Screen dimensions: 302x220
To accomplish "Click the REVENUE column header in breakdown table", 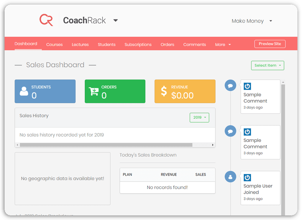I will 169,174.
